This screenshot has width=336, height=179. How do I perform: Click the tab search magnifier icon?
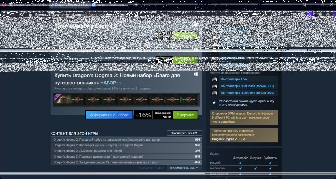point(305,4)
